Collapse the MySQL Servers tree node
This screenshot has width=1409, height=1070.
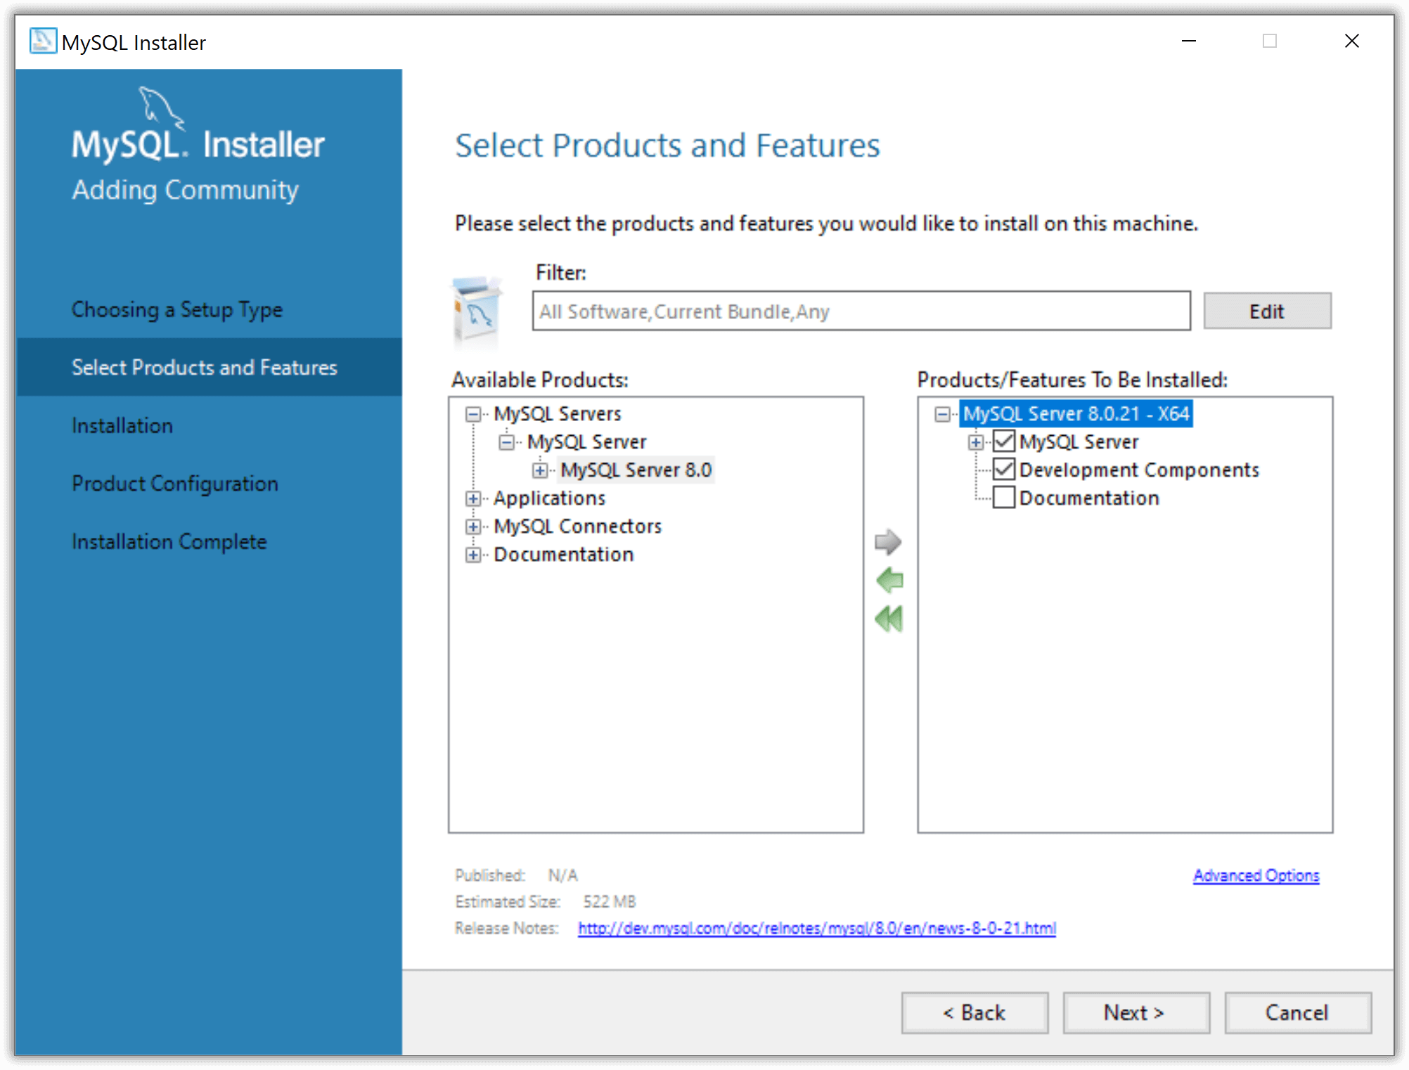(x=473, y=414)
